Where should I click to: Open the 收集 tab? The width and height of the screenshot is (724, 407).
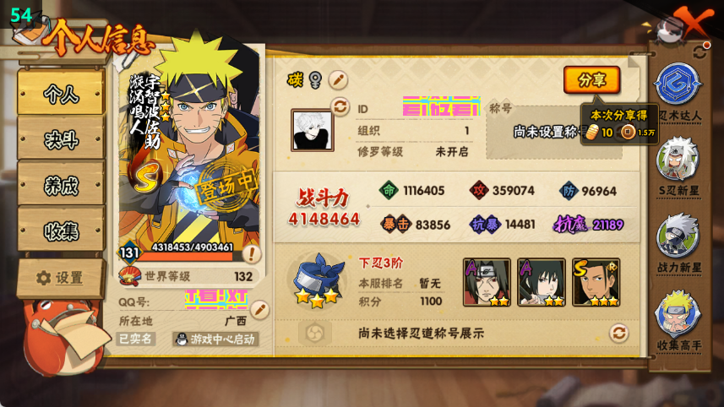pyautogui.click(x=62, y=230)
